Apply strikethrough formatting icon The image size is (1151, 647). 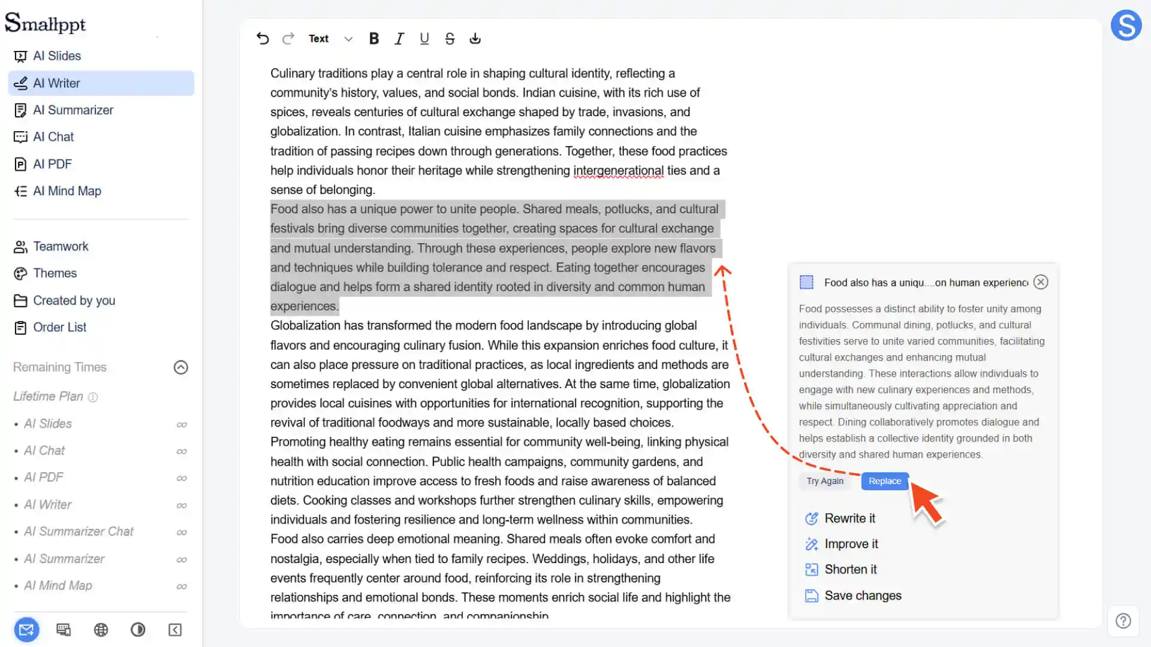450,38
